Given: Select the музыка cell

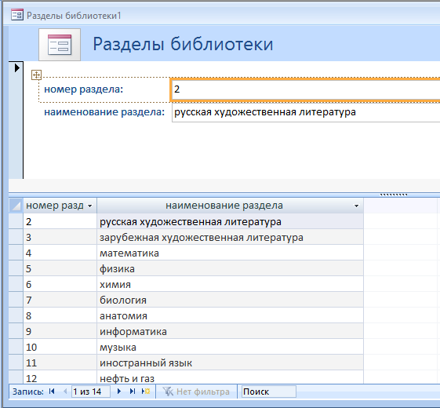Looking at the screenshot, I should coord(230,348).
